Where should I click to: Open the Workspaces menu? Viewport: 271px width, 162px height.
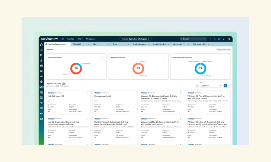tap(91, 39)
